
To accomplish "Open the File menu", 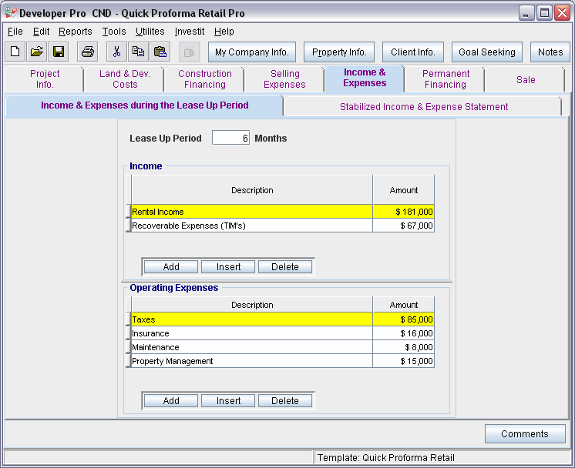I will 15,32.
